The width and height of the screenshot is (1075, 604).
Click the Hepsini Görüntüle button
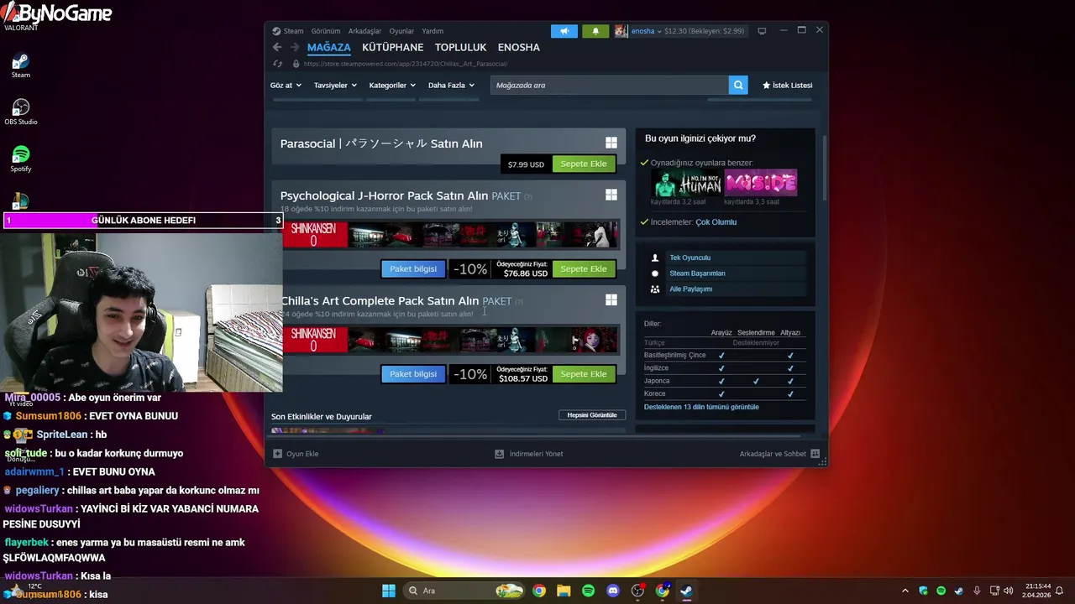point(592,414)
